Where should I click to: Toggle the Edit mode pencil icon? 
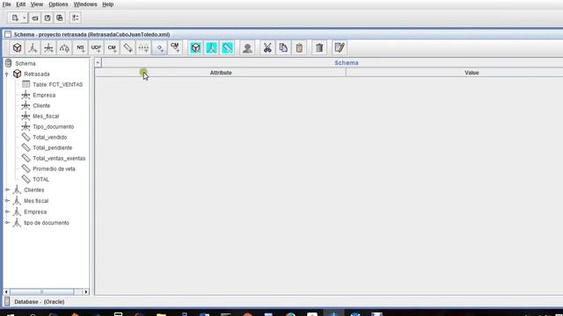(339, 47)
